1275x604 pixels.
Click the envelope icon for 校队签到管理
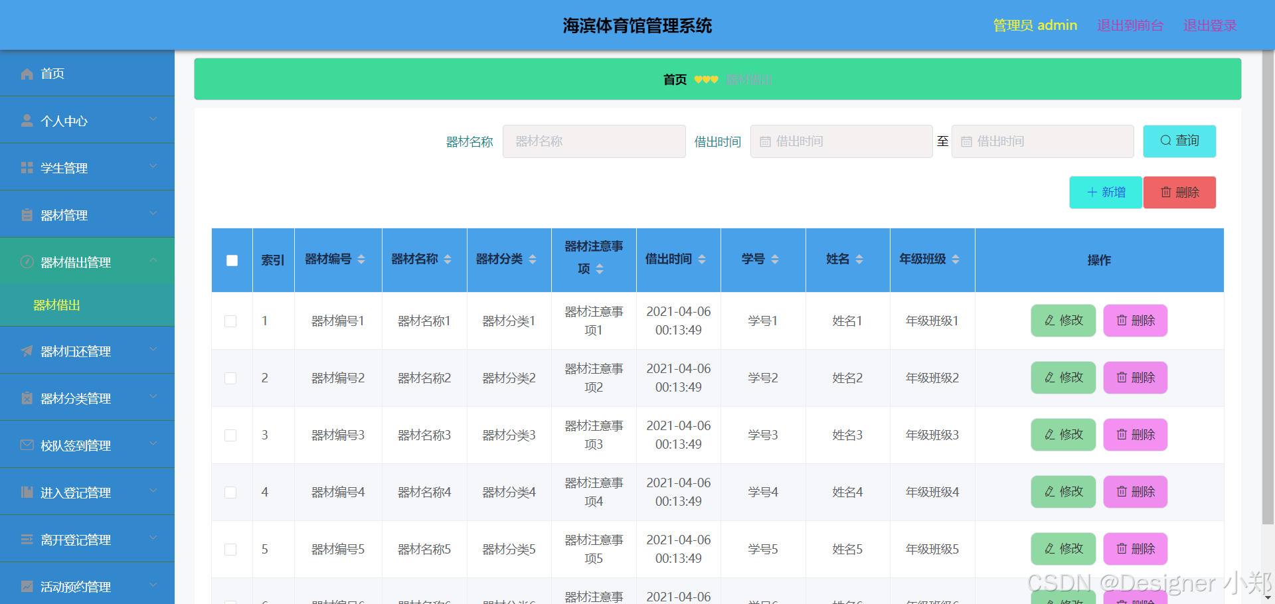[27, 445]
